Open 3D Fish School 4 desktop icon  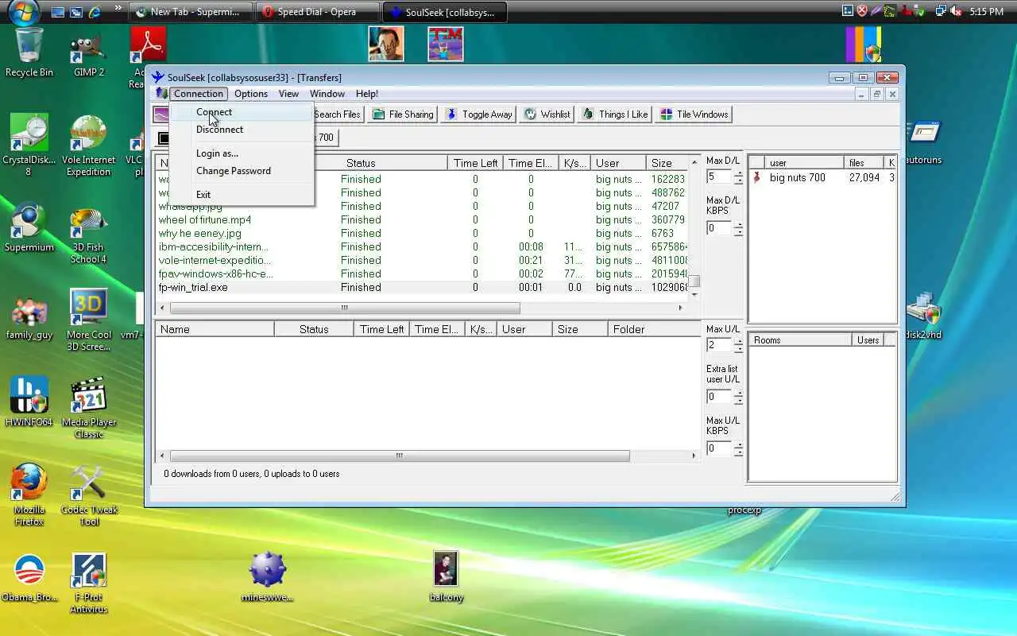tap(89, 235)
